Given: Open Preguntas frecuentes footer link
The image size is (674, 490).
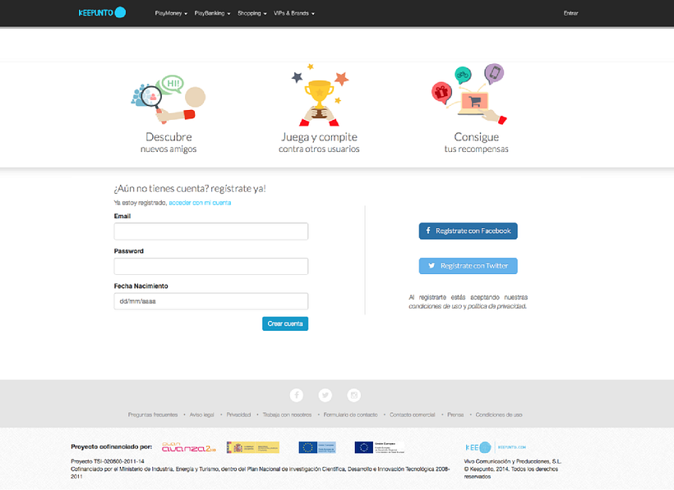Looking at the screenshot, I should coord(153,415).
